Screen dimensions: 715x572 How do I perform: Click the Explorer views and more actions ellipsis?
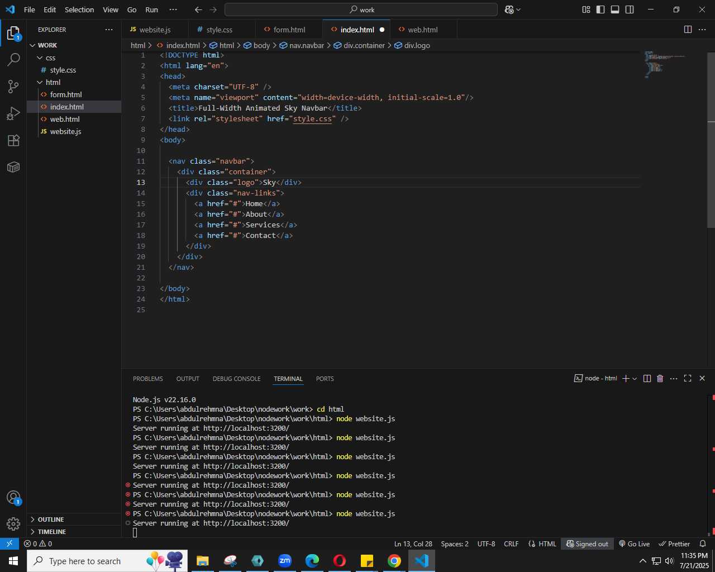click(x=109, y=30)
